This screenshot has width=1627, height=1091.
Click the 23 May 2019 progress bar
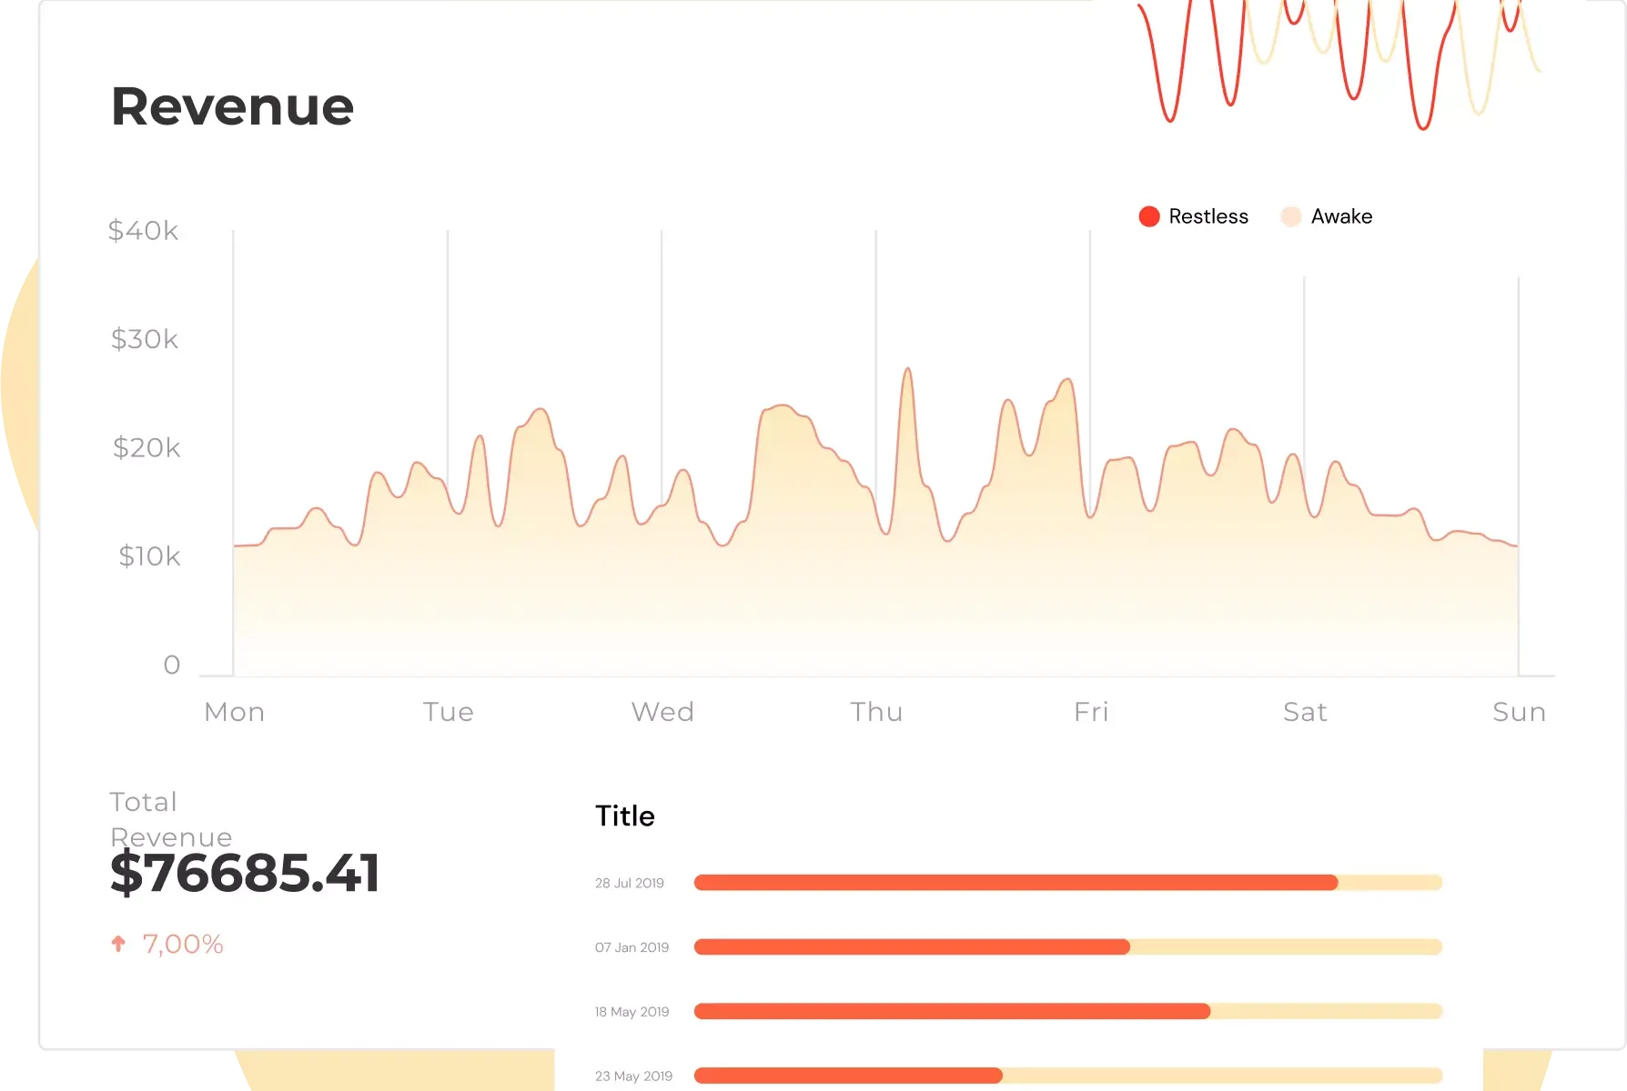tap(1067, 1076)
